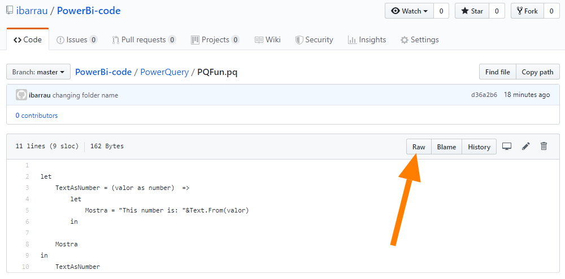
Task: Click the ibarrau avatar in commit row
Action: 21,95
